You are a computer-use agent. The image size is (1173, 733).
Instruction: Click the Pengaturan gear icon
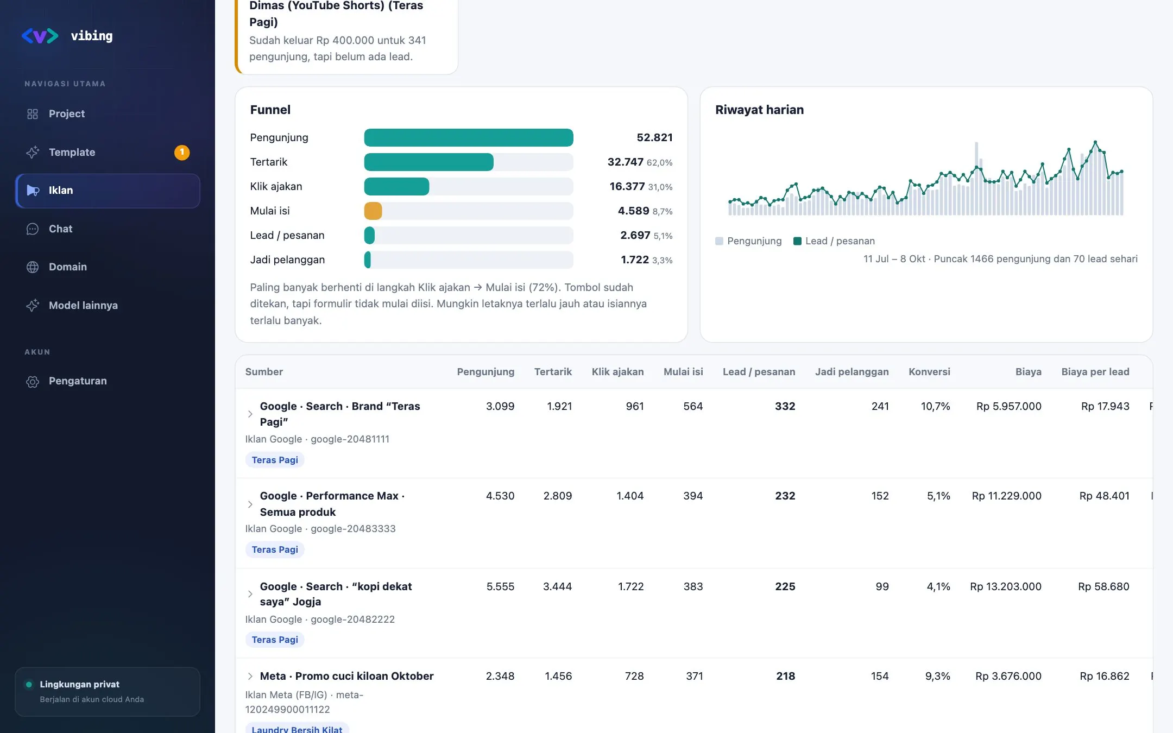(33, 381)
